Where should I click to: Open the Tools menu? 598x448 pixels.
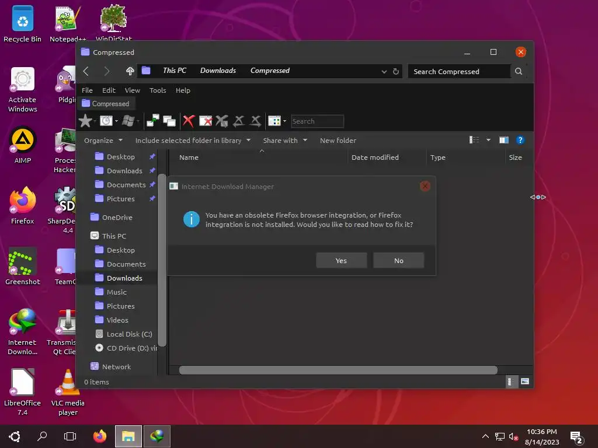158,90
